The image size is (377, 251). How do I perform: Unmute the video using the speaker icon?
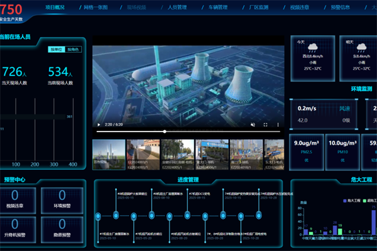point(253,125)
